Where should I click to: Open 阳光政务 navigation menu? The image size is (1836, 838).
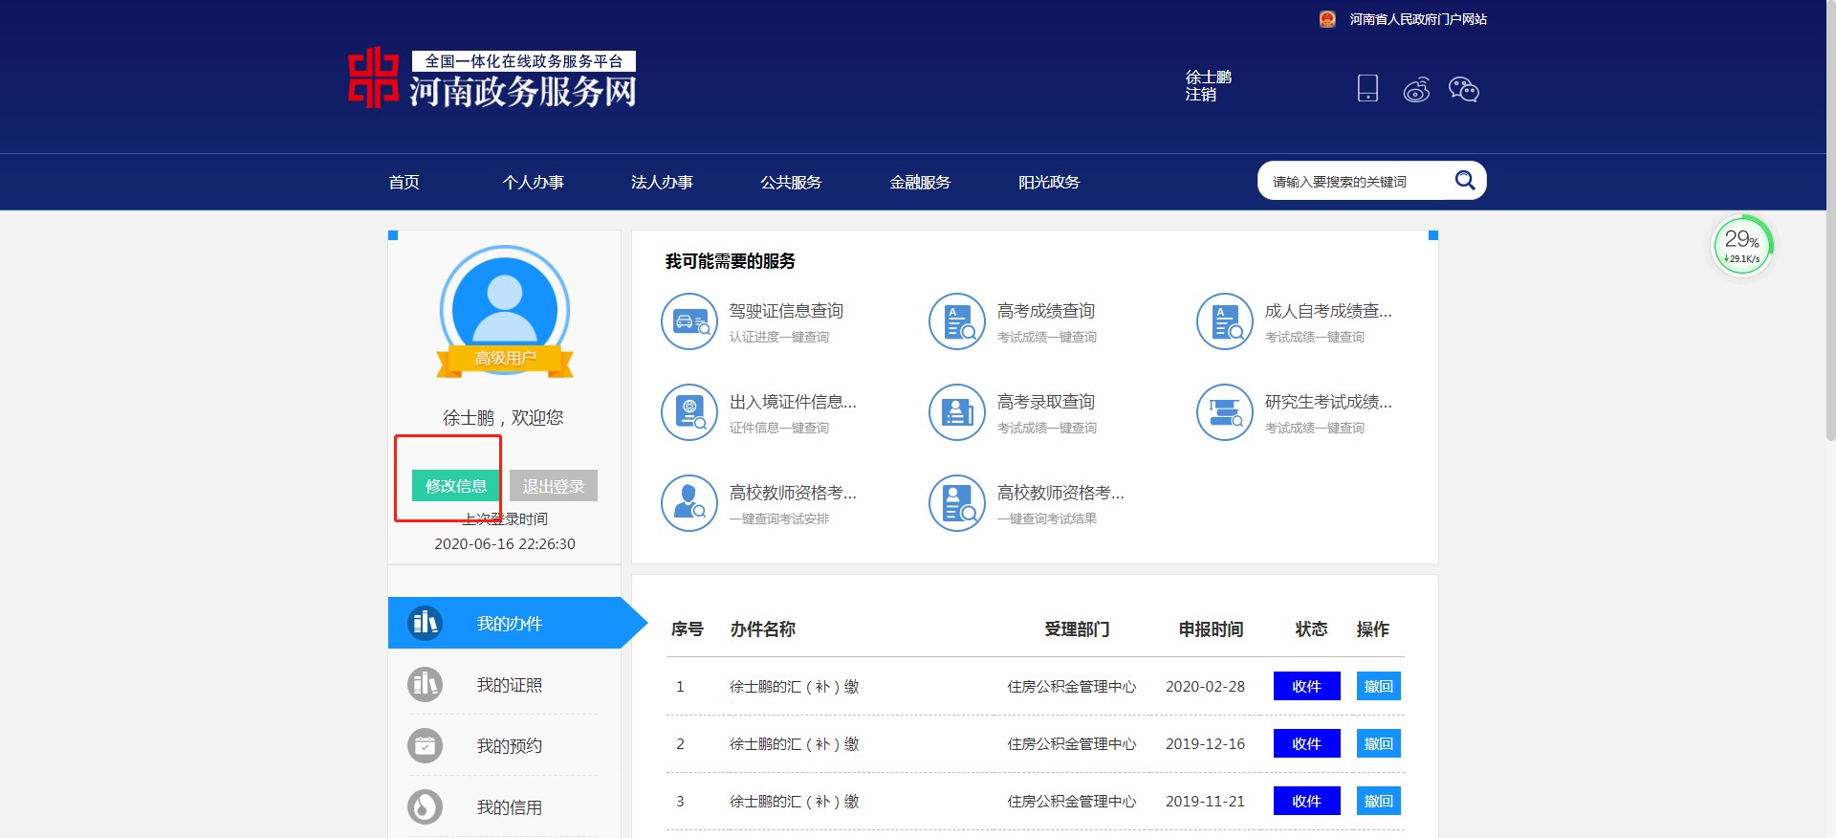pyautogui.click(x=1048, y=183)
